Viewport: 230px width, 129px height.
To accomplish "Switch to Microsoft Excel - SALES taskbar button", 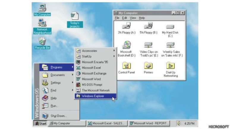I will click(107, 123).
